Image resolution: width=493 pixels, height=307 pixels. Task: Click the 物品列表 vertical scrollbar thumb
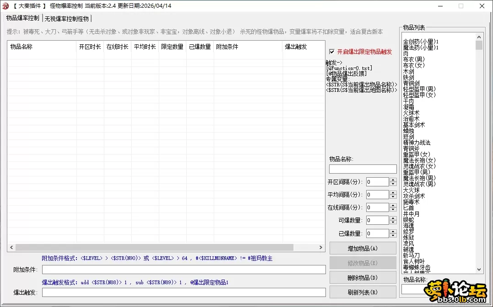pyautogui.click(x=479, y=46)
